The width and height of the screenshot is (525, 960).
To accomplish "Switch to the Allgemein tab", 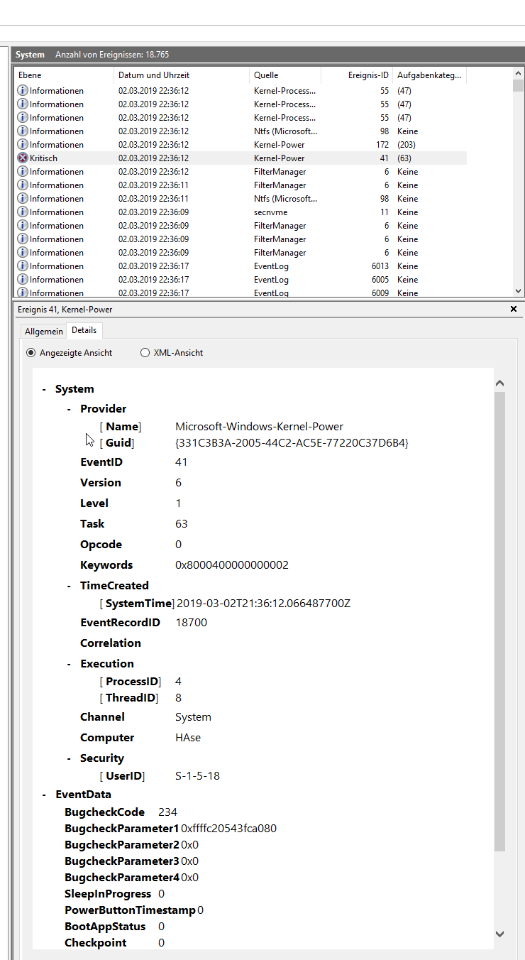I will 44,332.
